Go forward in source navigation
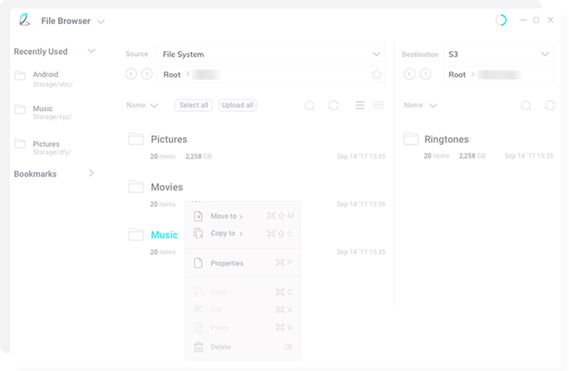 [x=147, y=74]
